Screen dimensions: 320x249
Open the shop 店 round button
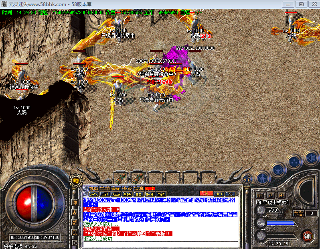247,179
